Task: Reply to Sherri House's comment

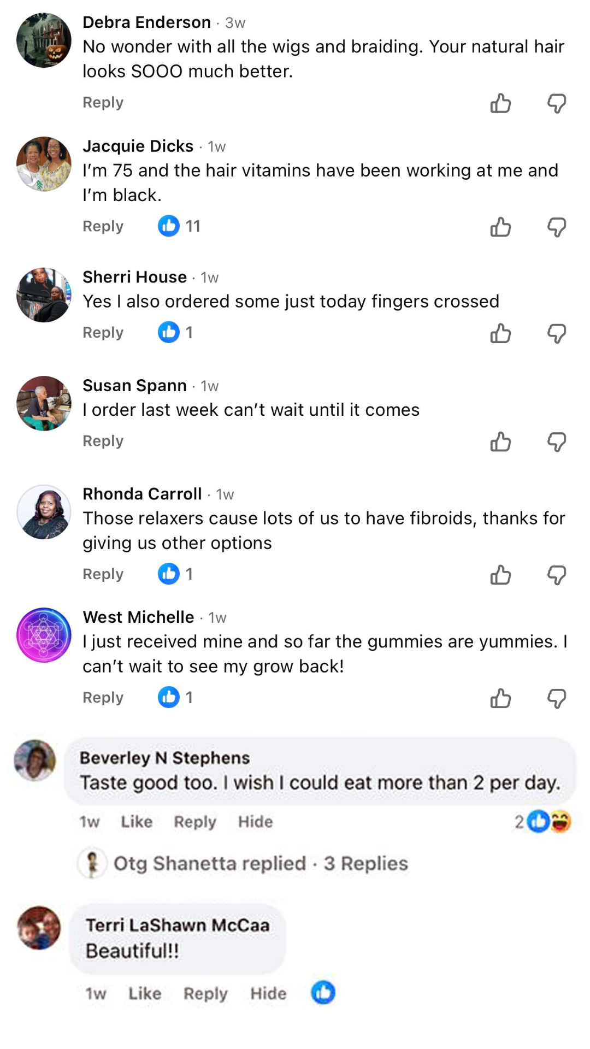Action: point(103,333)
